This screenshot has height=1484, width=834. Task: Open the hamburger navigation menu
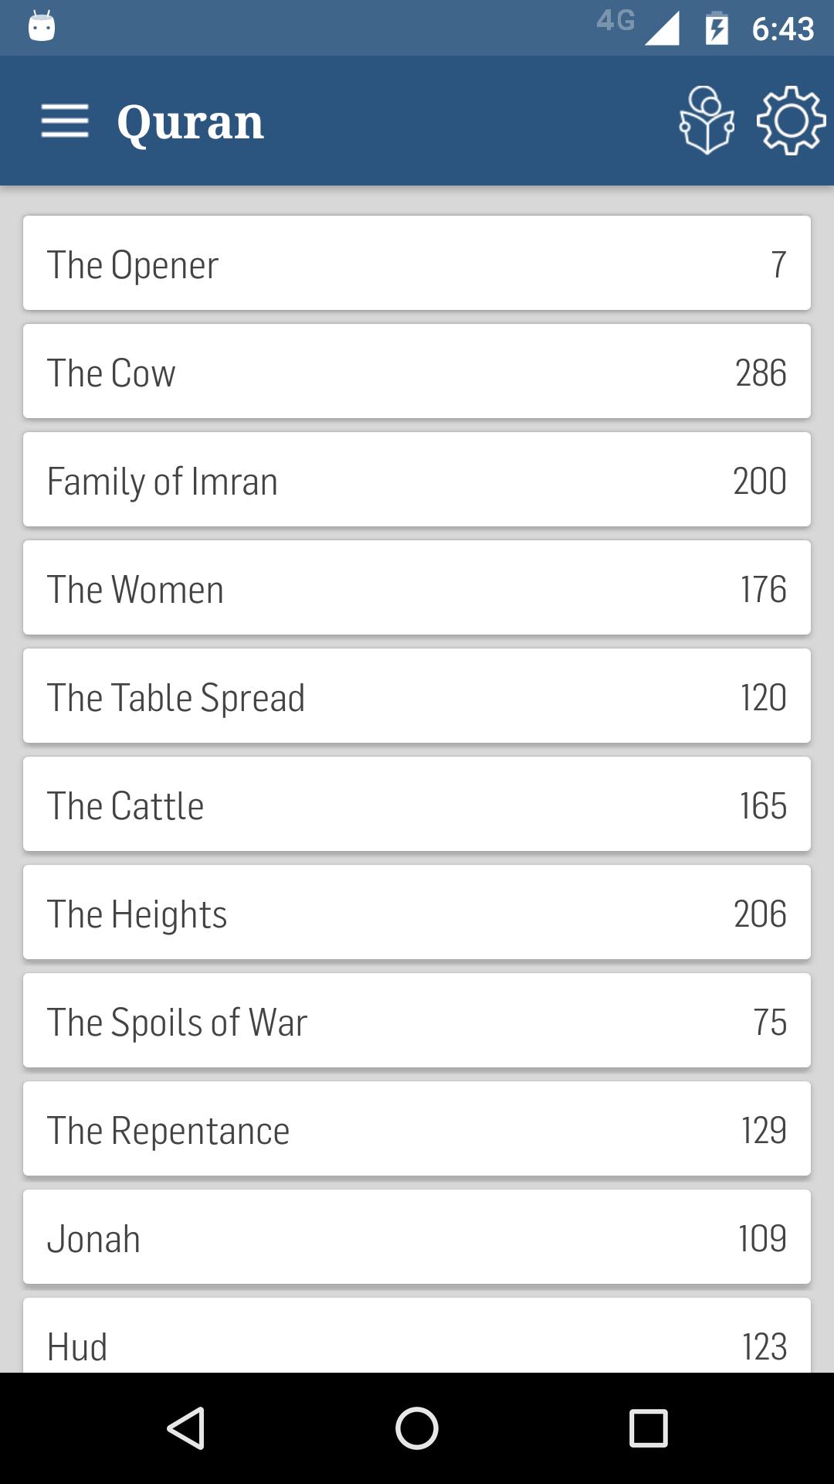[x=65, y=121]
